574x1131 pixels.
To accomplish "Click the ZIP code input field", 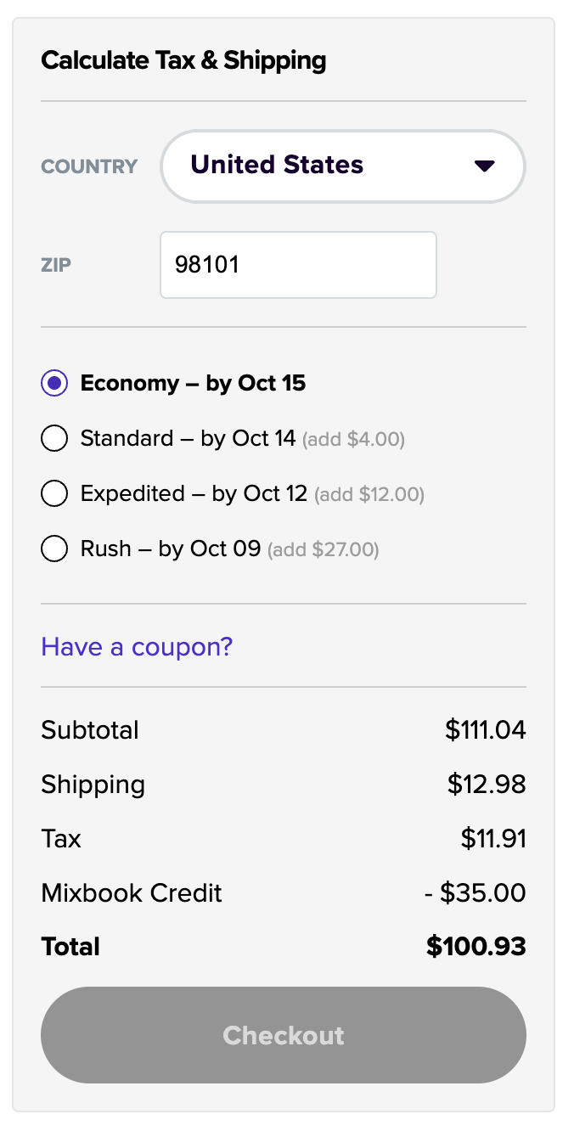I will (x=298, y=265).
